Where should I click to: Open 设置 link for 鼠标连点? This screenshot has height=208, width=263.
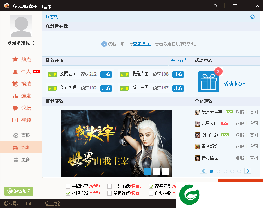pos(136,193)
